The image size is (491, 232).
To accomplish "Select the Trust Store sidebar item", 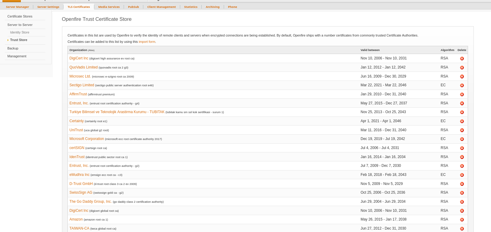I will pyautogui.click(x=19, y=40).
